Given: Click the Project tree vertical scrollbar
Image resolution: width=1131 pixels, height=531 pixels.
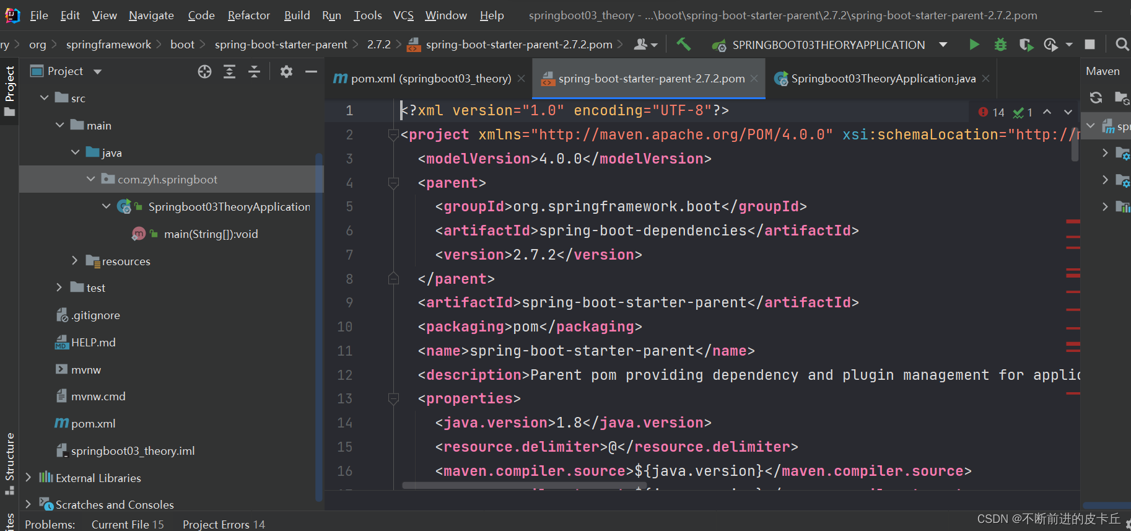Looking at the screenshot, I should tap(320, 328).
